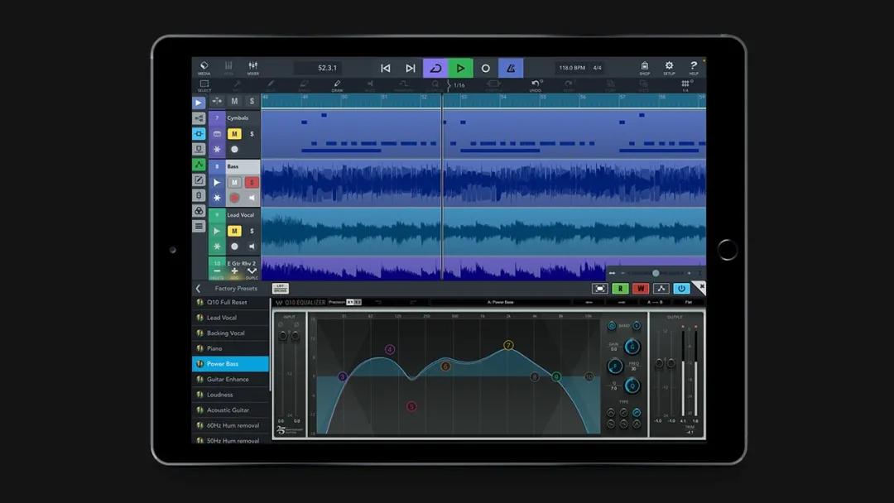Select the Q10 Full Reset preset

click(231, 302)
